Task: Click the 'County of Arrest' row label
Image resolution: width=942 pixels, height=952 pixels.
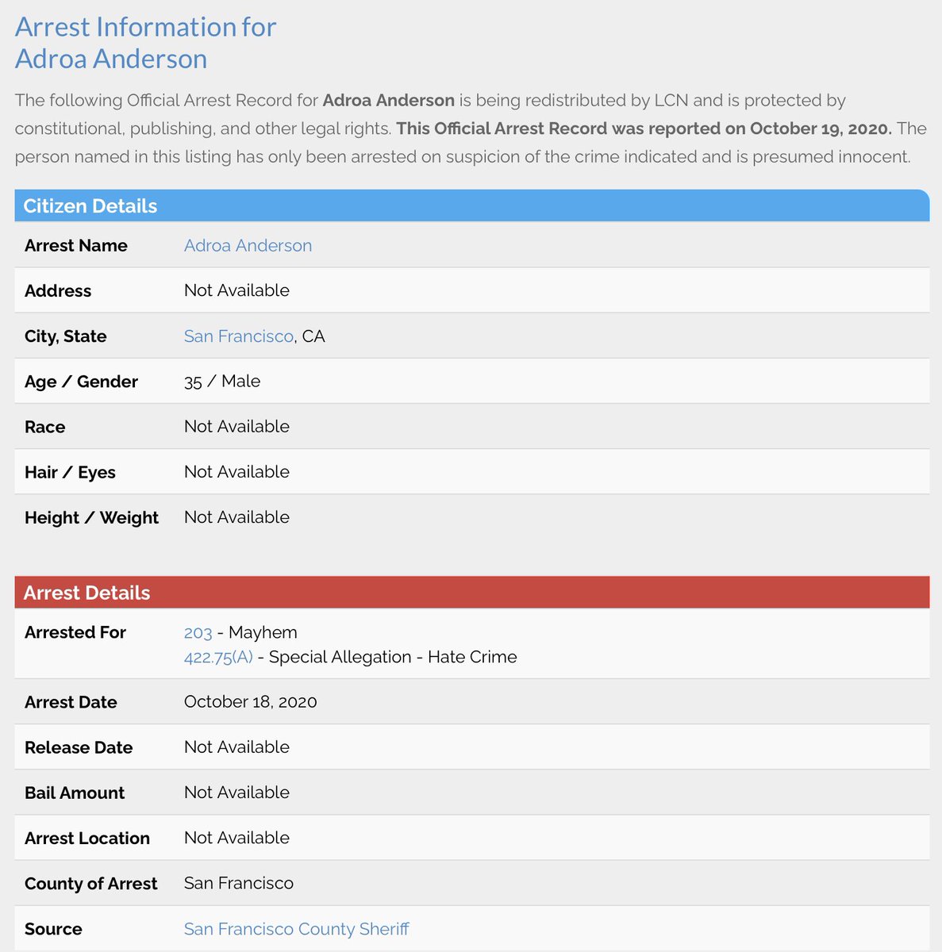Action: pos(91,884)
